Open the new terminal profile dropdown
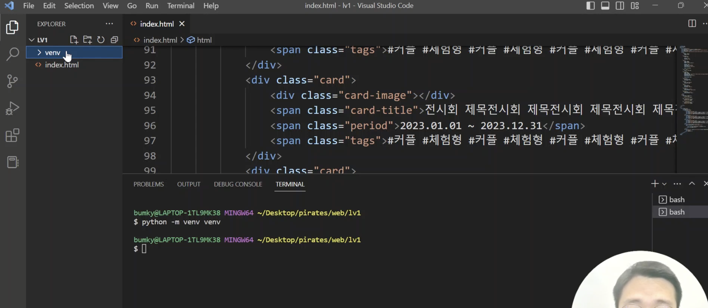This screenshot has height=308, width=708. [x=664, y=184]
